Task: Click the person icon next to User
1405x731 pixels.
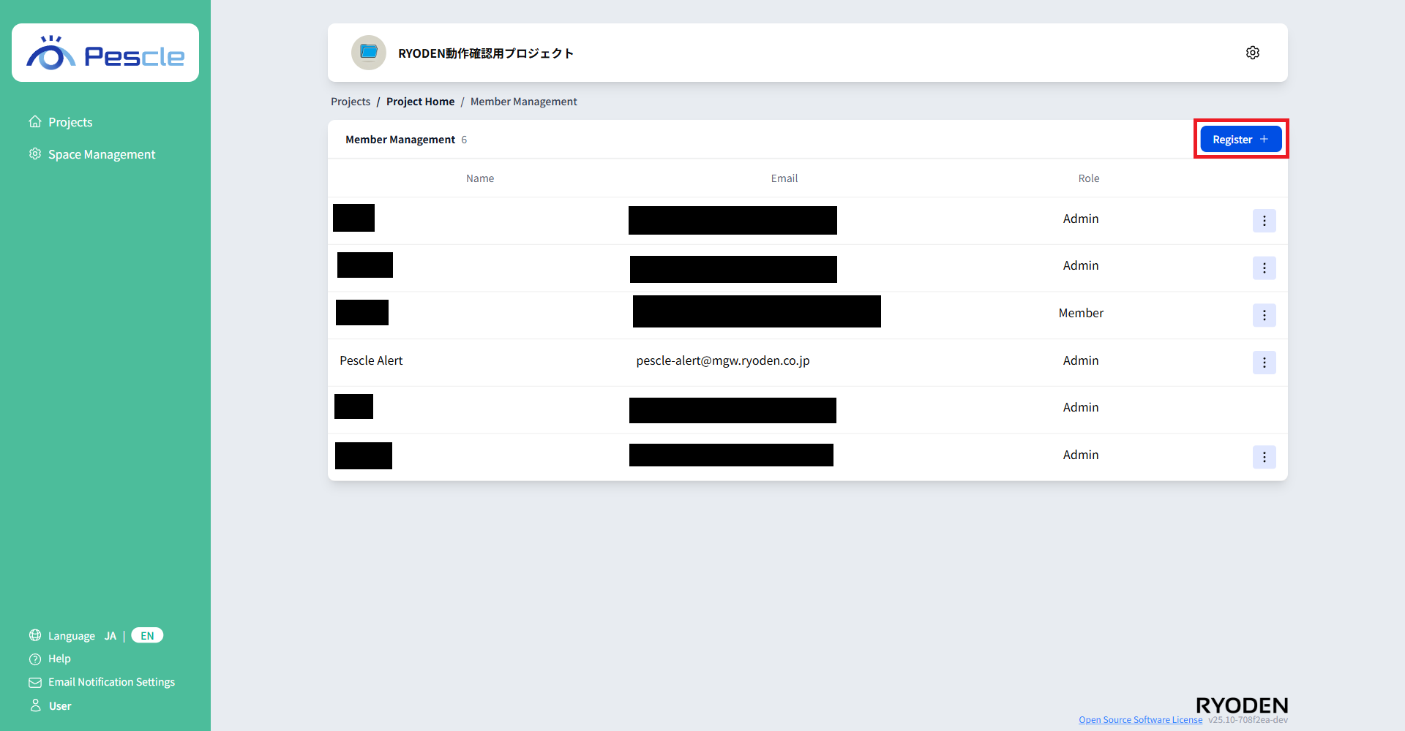Action: 34,705
